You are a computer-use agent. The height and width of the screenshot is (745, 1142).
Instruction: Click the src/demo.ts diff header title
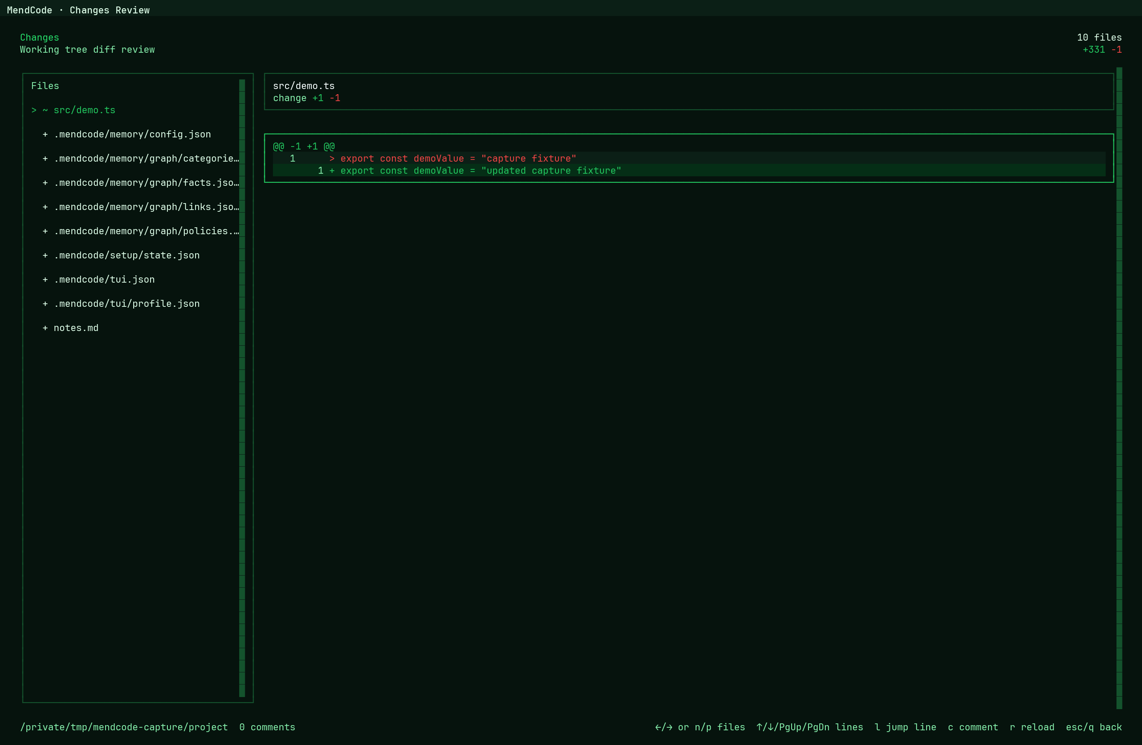(x=304, y=86)
